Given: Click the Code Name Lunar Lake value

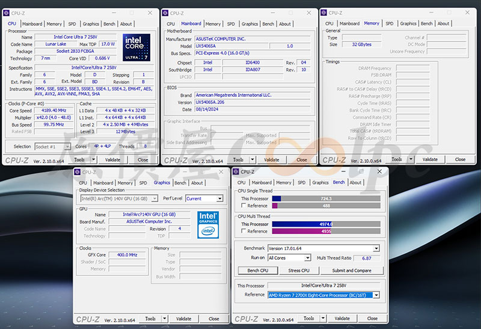Looking at the screenshot, I should pyautogui.click(x=56, y=44).
